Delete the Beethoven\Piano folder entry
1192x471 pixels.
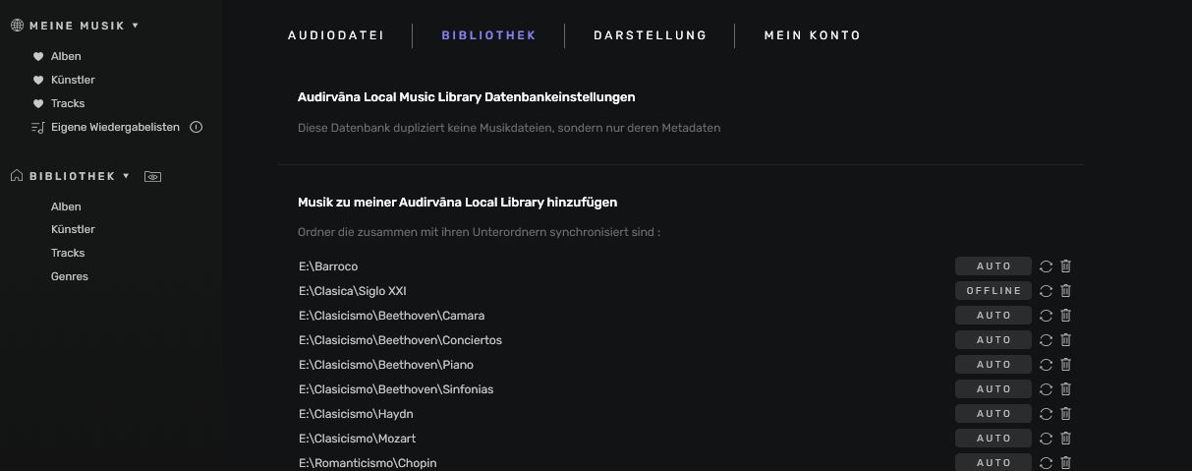click(x=1065, y=365)
